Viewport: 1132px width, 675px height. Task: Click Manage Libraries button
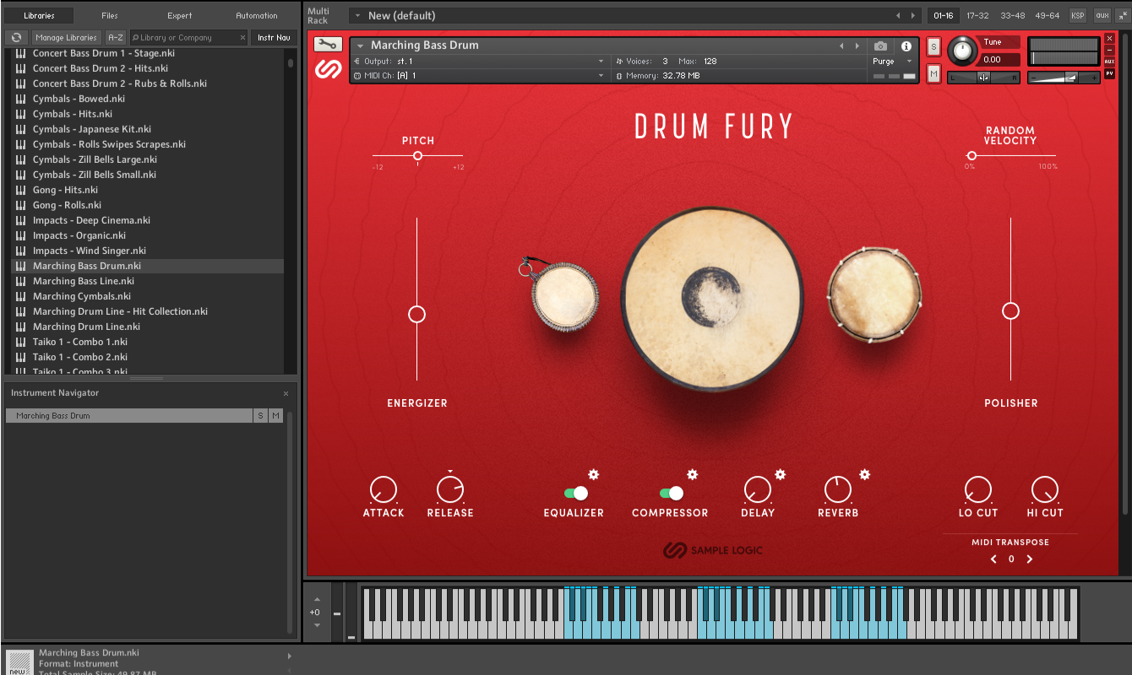[x=67, y=38]
